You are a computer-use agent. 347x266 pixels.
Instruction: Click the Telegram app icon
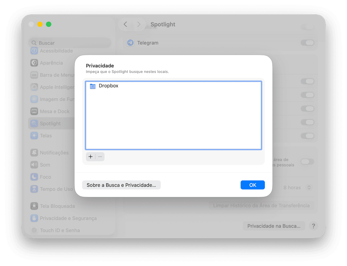pyautogui.click(x=130, y=43)
